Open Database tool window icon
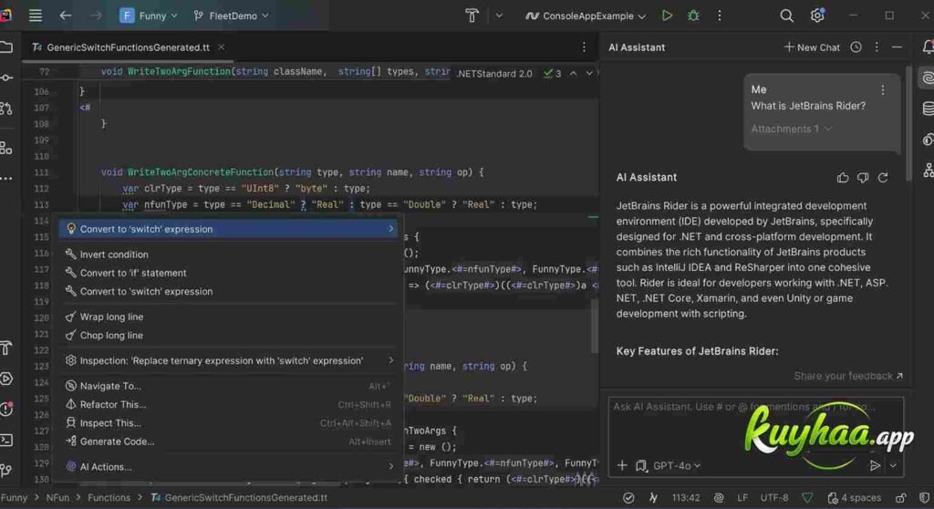934x509 pixels. (x=928, y=109)
